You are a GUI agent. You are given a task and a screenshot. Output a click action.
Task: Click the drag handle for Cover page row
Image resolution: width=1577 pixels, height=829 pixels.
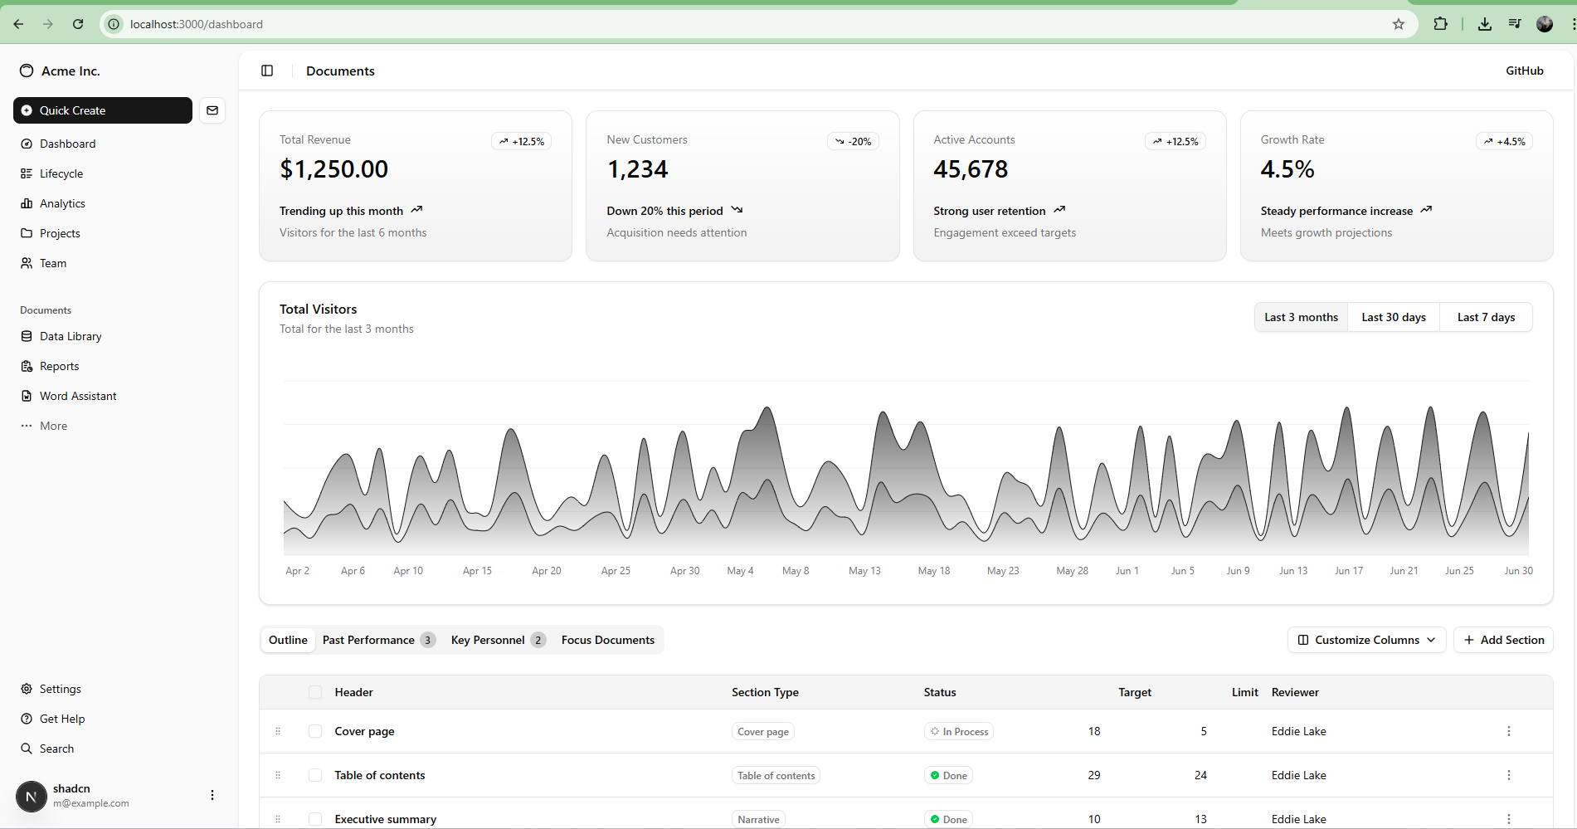coord(278,731)
